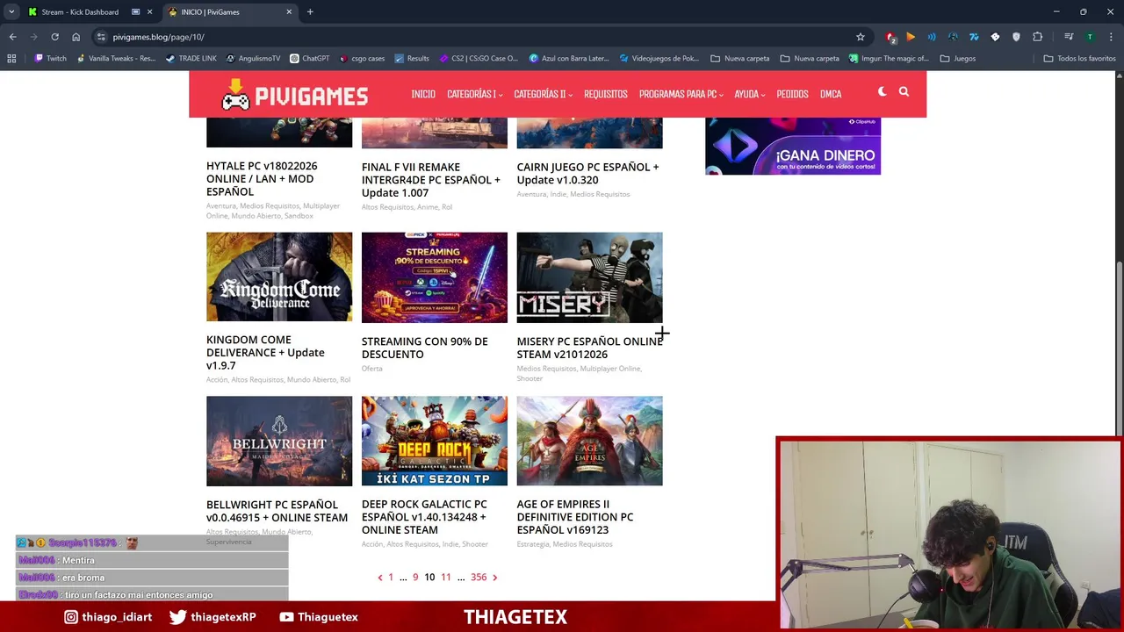Expand the CATEGORÍAS II dropdown menu
Viewport: 1124px width, 632px height.
pyautogui.click(x=543, y=94)
